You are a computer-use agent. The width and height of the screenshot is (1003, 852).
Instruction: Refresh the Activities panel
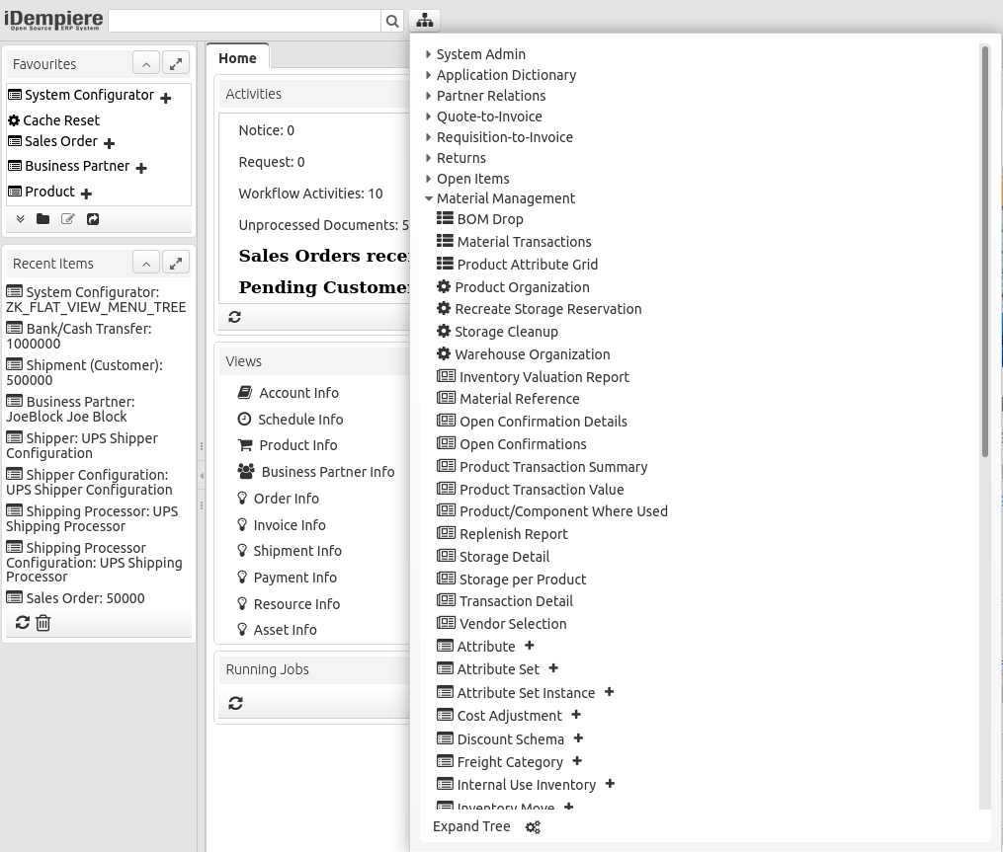point(234,317)
